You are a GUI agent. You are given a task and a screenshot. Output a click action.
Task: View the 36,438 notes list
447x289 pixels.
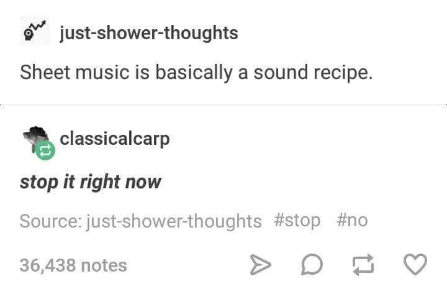tap(73, 265)
